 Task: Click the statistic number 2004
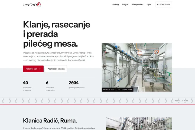74,83
